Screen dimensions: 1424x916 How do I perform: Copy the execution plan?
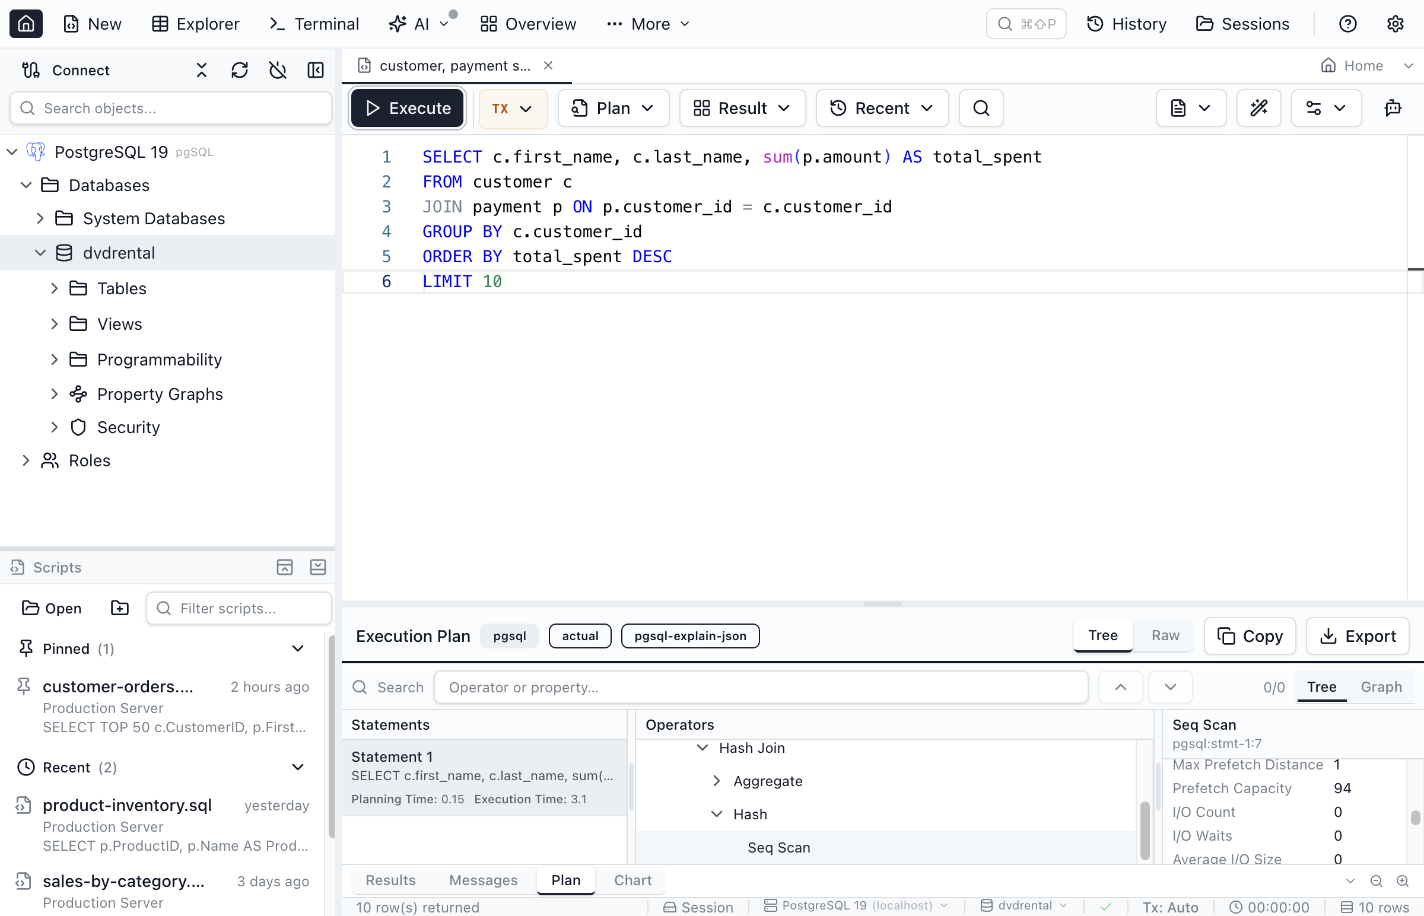[1250, 636]
